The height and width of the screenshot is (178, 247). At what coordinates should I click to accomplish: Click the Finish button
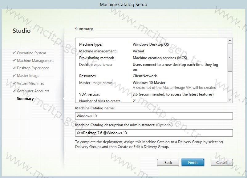click(193, 162)
